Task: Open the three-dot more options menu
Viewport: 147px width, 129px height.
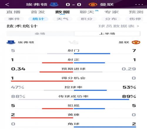Action: 139,4
